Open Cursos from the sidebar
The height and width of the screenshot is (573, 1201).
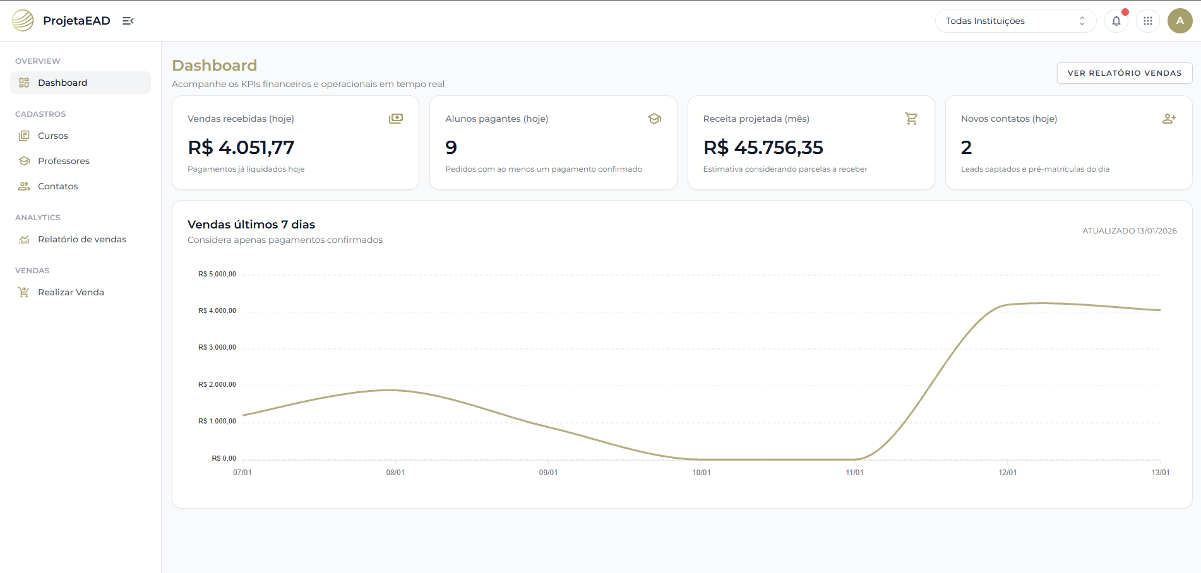click(53, 136)
